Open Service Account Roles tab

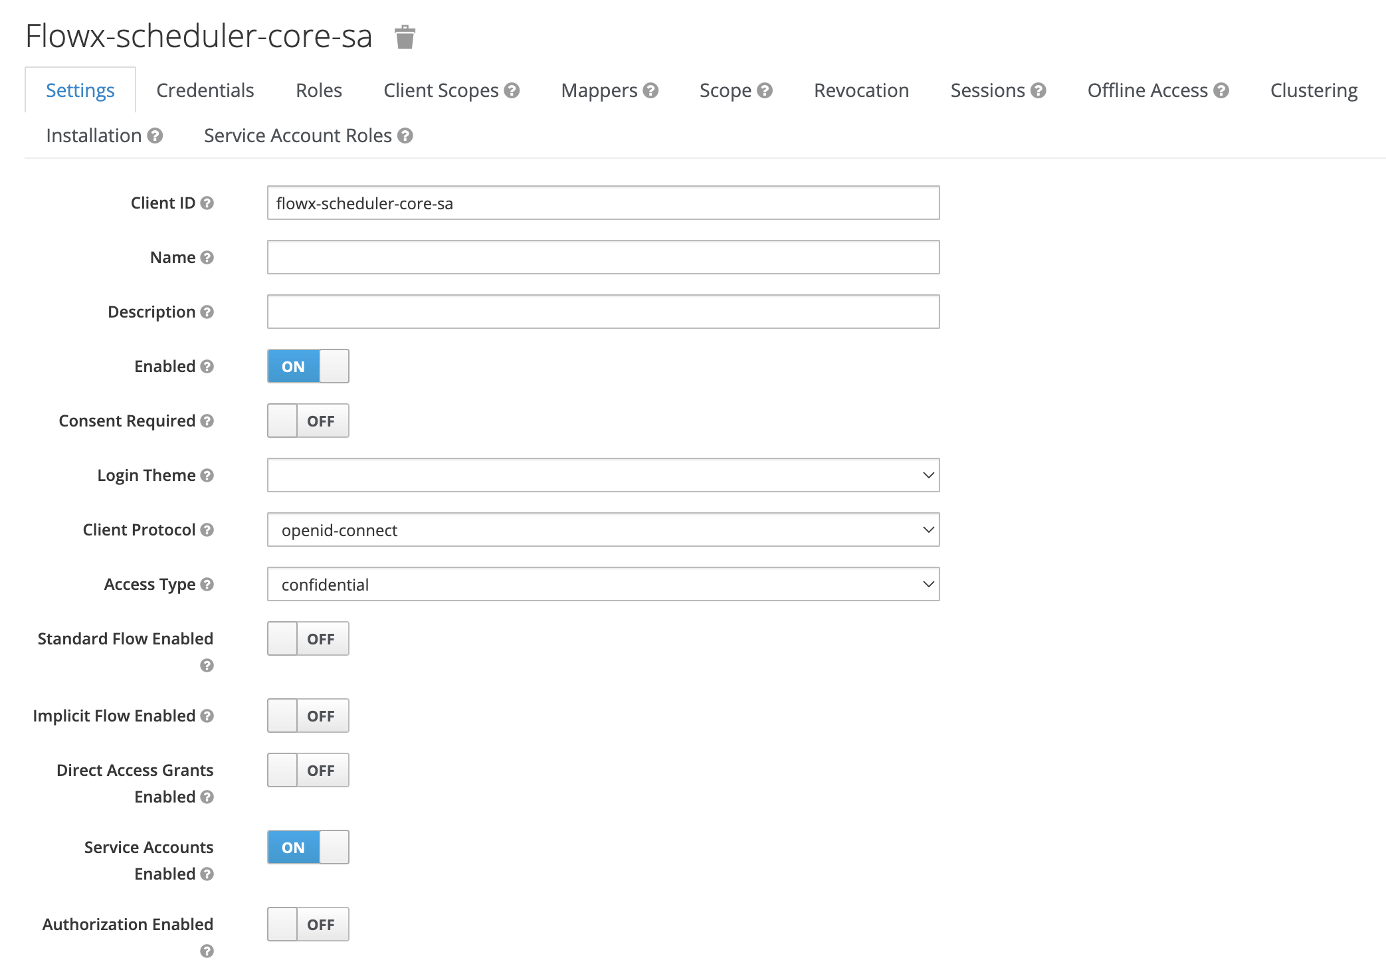[x=298, y=136]
